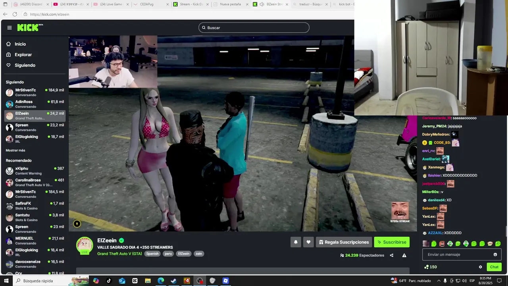The height and width of the screenshot is (286, 508).
Task: Click the heart follow icon
Action: 308,242
